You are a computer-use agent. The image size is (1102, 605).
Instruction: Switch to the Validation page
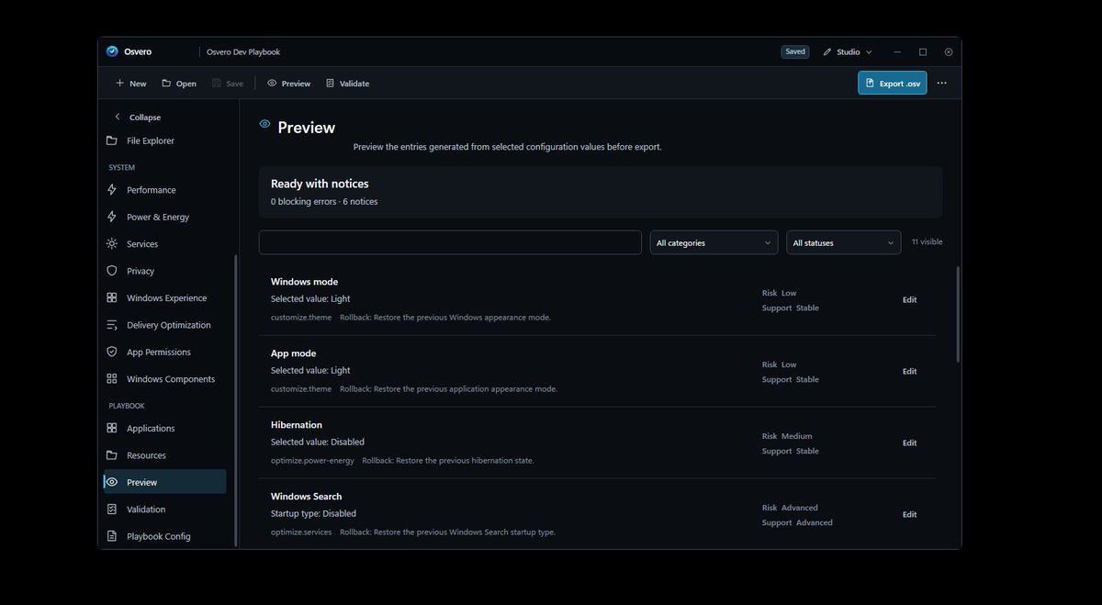[x=164, y=509]
